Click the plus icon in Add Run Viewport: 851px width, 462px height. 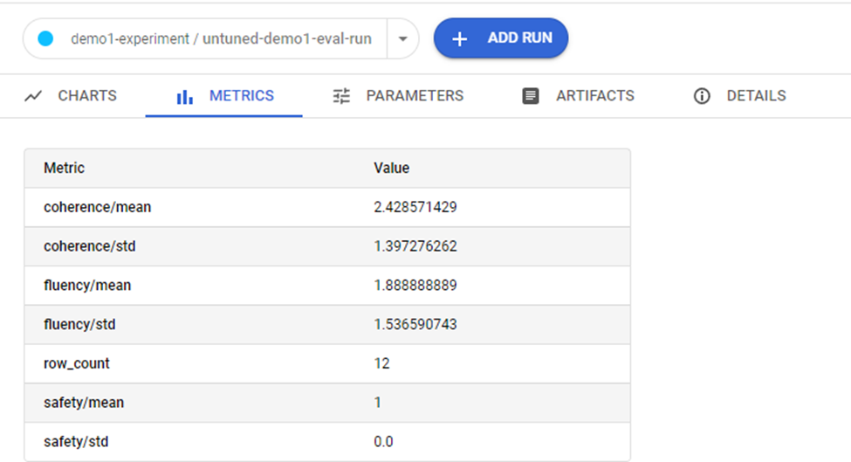point(460,38)
